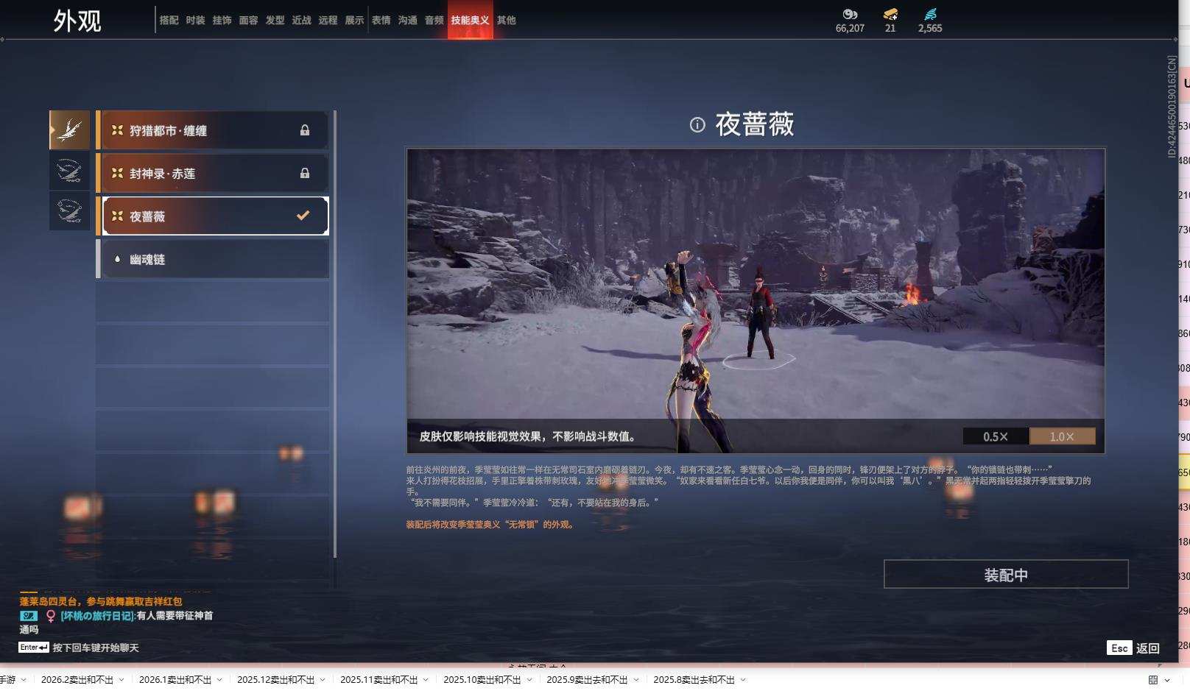
Task: Click the 装配中 button
Action: (1006, 574)
